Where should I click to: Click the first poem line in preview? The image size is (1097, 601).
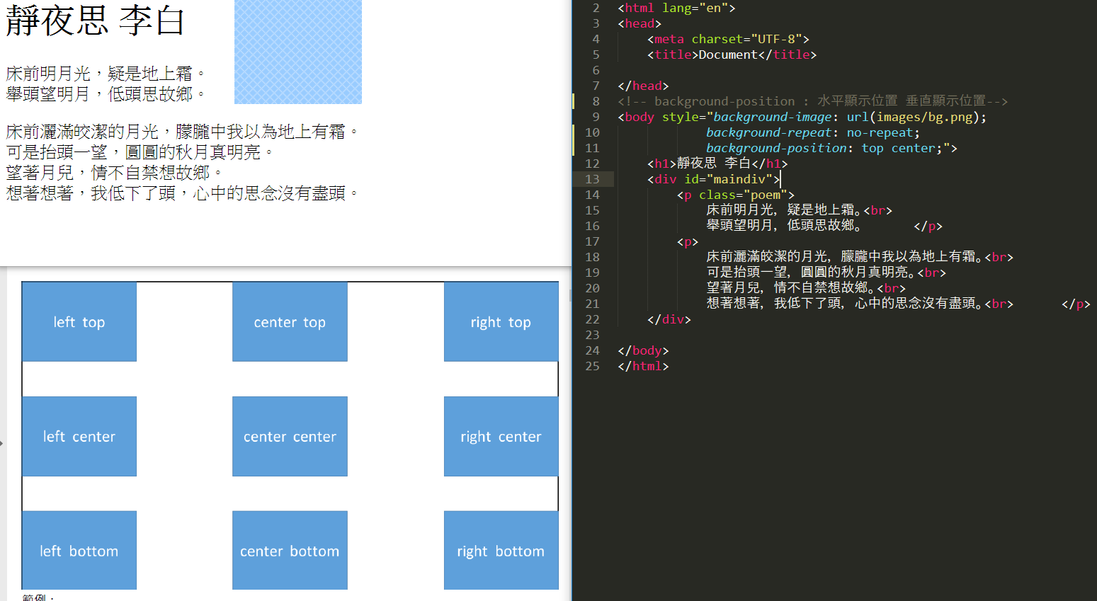[x=106, y=74]
